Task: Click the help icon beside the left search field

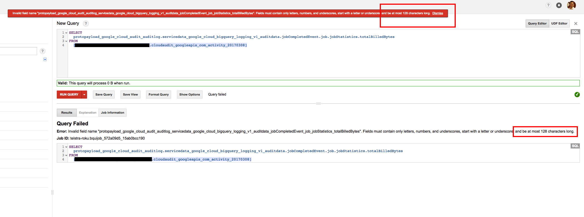Action: point(43,51)
